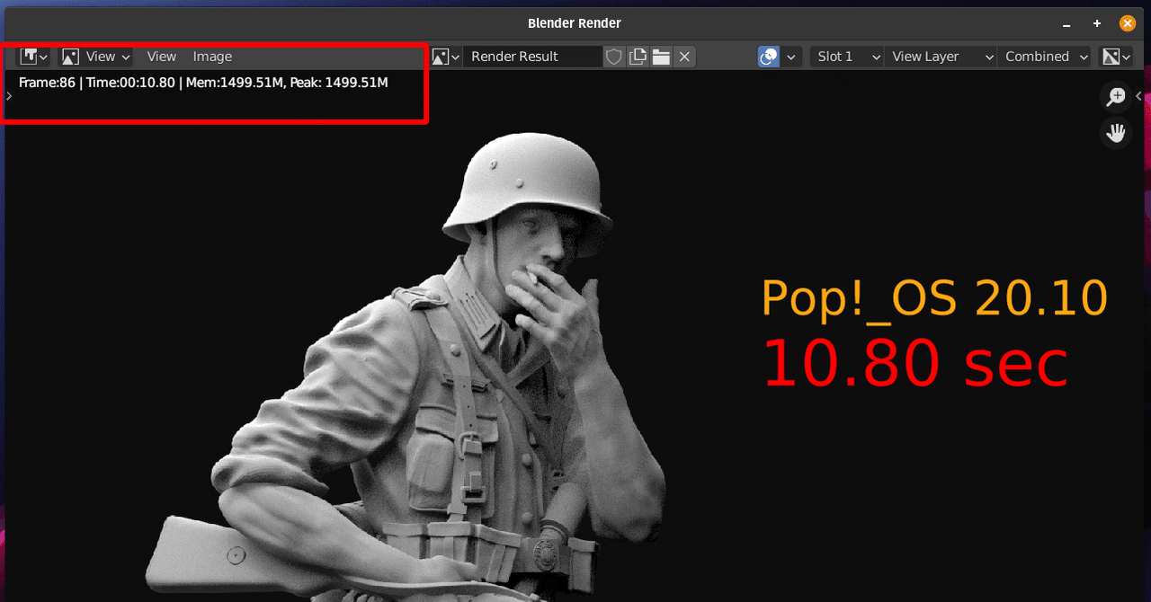Screen dimensions: 1151x602
Task: Expand the View Layer selector
Action: (x=940, y=56)
